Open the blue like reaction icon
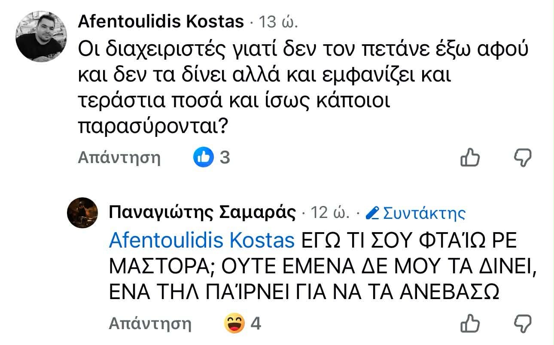 (204, 157)
